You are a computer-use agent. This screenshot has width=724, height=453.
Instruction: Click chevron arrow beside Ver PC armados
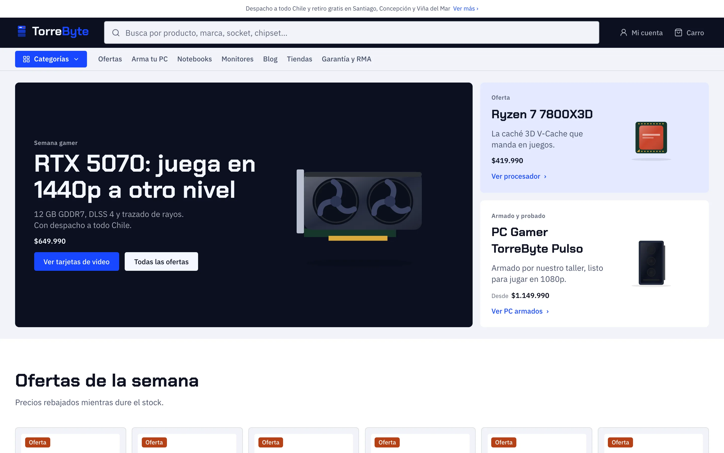[548, 311]
